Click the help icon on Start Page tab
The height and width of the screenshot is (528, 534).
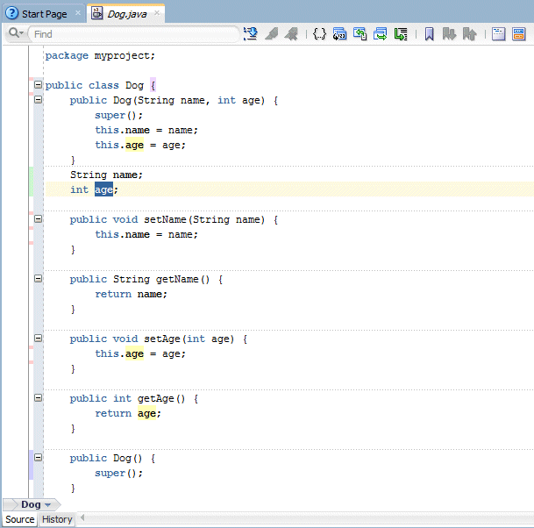pyautogui.click(x=12, y=14)
